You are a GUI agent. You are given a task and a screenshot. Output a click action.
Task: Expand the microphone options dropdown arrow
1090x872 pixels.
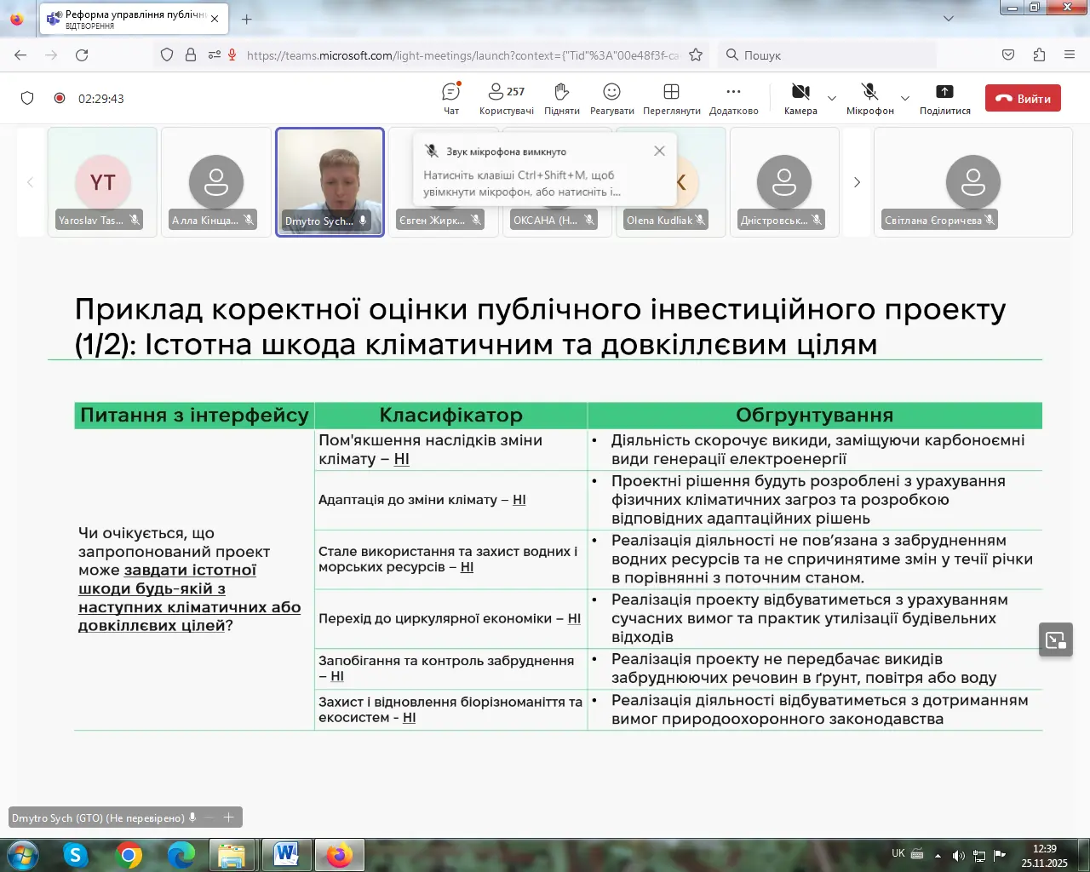point(905,98)
